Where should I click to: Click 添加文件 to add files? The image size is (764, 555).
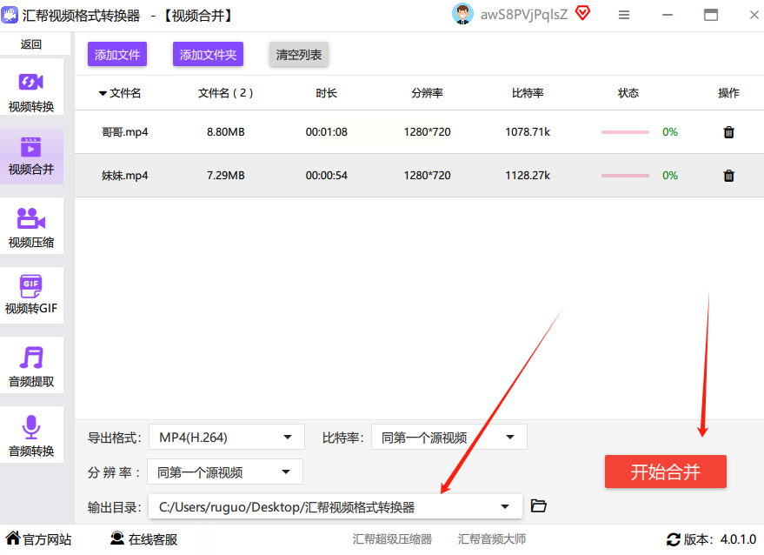pyautogui.click(x=117, y=54)
